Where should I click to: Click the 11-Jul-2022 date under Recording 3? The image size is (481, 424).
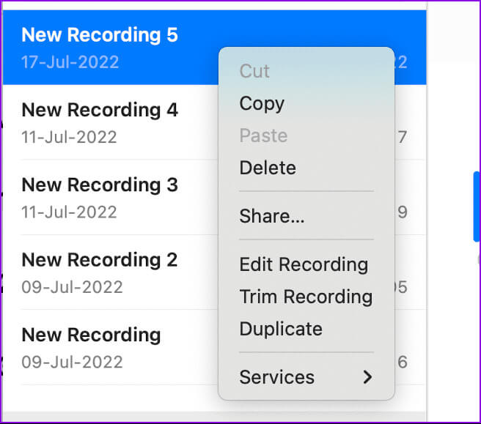(x=69, y=212)
